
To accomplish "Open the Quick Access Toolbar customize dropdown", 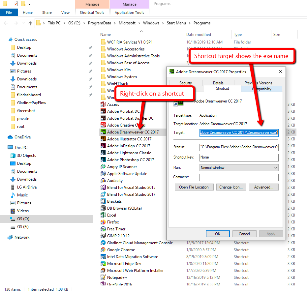I will (29, 4).
